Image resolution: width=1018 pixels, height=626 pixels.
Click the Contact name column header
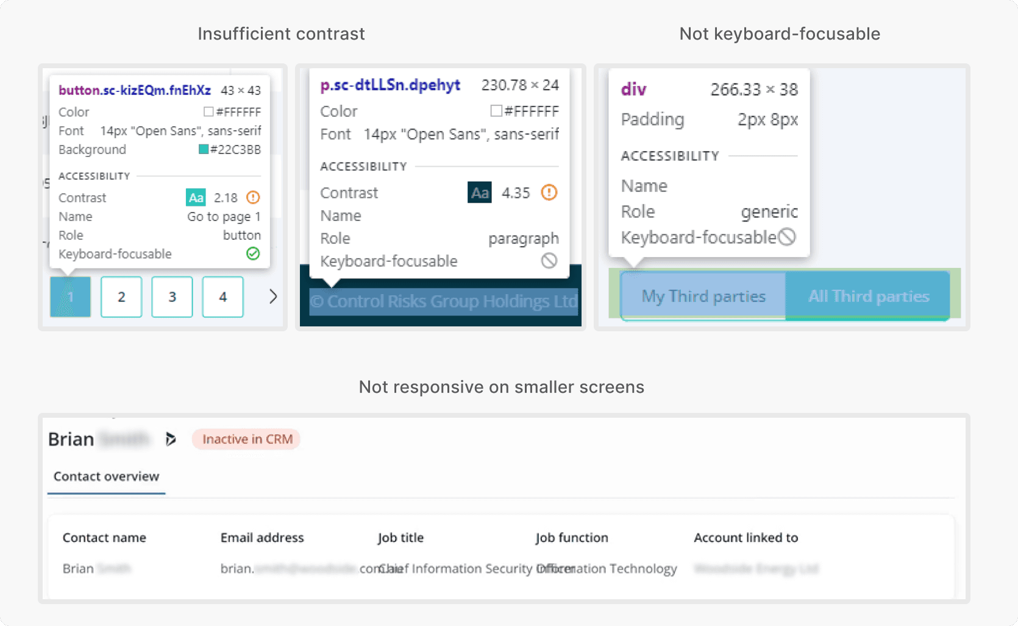tap(104, 538)
